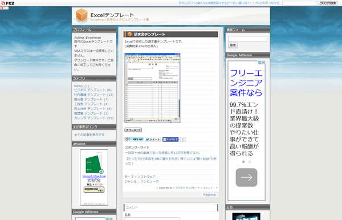
Task: Click the フリーエンジニア案件なら ad headline
Action: (x=246, y=83)
